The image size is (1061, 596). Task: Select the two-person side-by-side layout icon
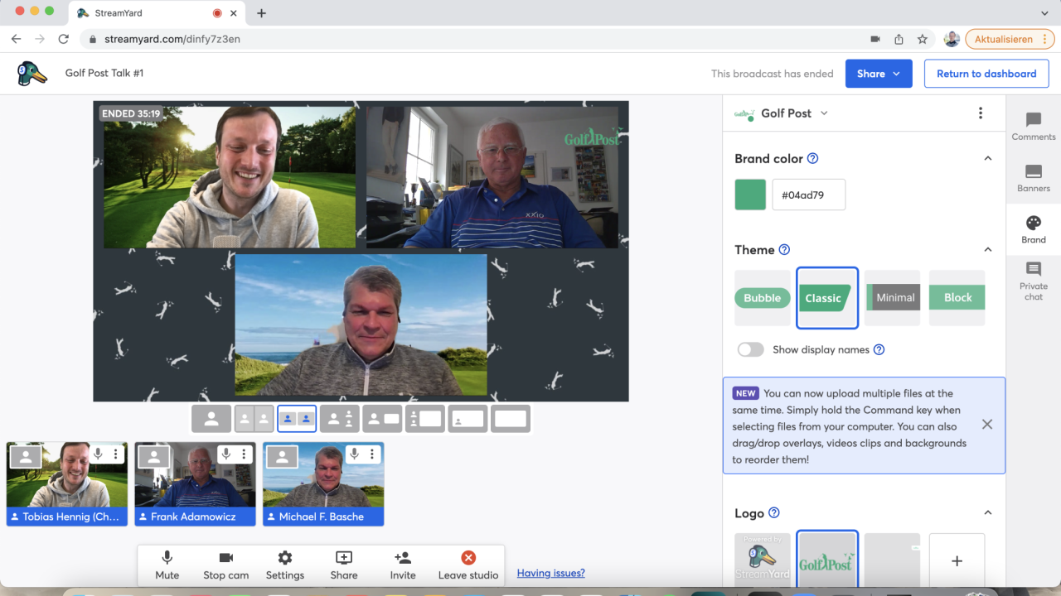click(x=254, y=419)
